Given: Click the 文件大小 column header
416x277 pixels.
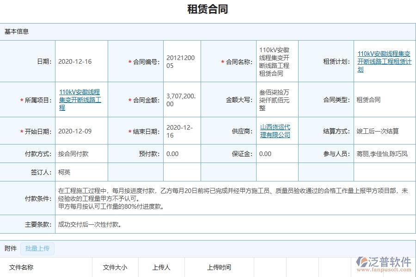Looking at the screenshot, I should (115, 267).
